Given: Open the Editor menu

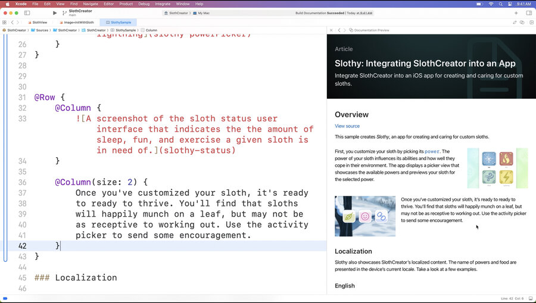Looking at the screenshot, I should click(x=109, y=4).
